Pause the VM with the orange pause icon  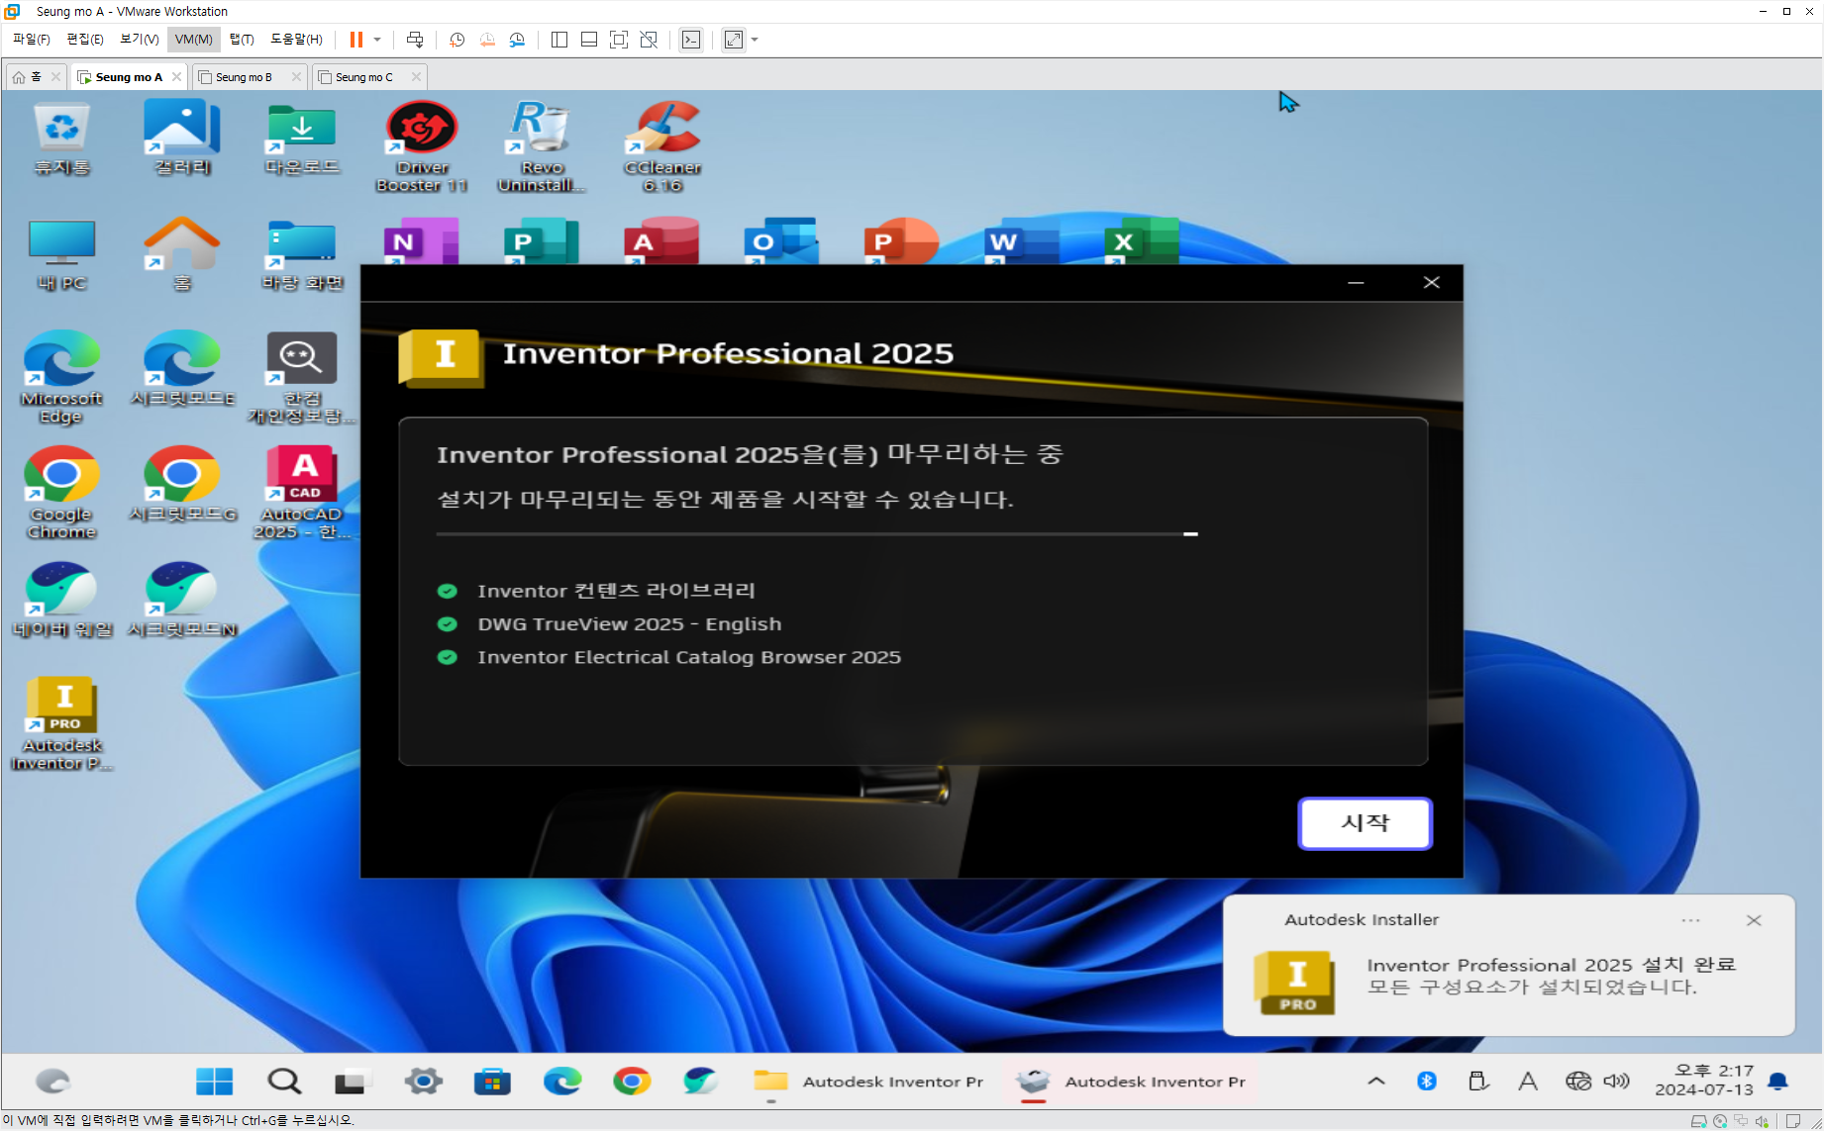tap(355, 40)
